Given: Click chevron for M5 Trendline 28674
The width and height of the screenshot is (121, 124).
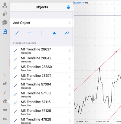Looking at the screenshot, I should tap(70, 77).
